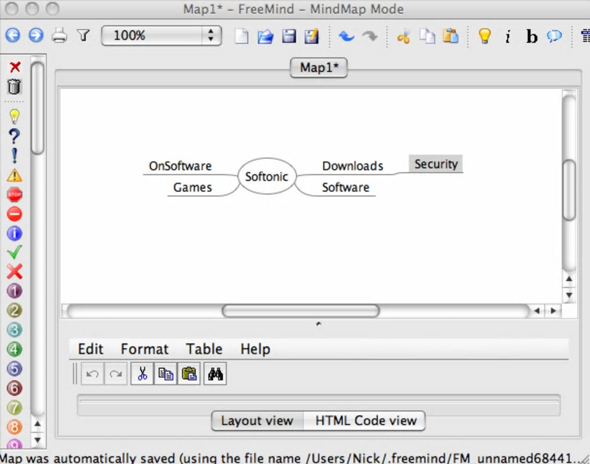Add the question mark icon to node
This screenshot has width=590, height=464.
14,136
